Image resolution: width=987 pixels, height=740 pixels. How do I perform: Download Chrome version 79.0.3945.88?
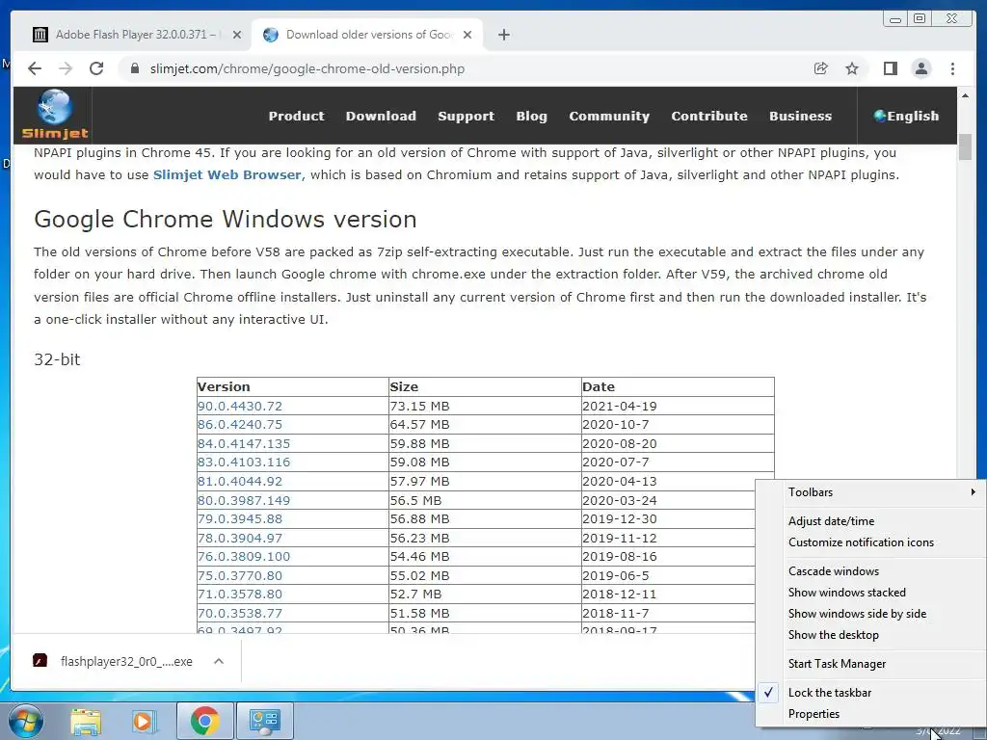click(x=240, y=519)
